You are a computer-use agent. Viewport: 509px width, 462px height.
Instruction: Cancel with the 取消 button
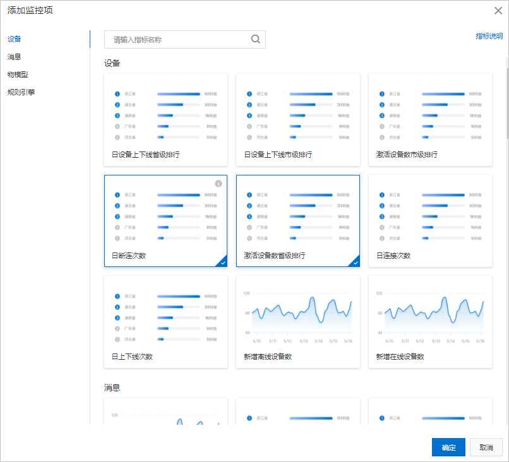pyautogui.click(x=486, y=447)
